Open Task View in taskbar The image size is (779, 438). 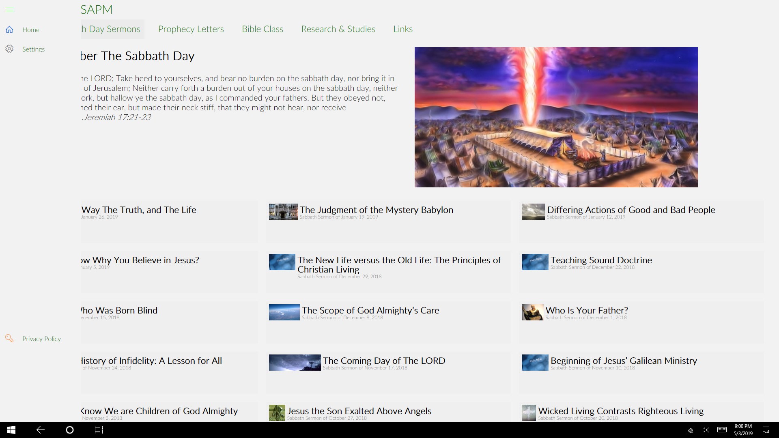coord(99,430)
